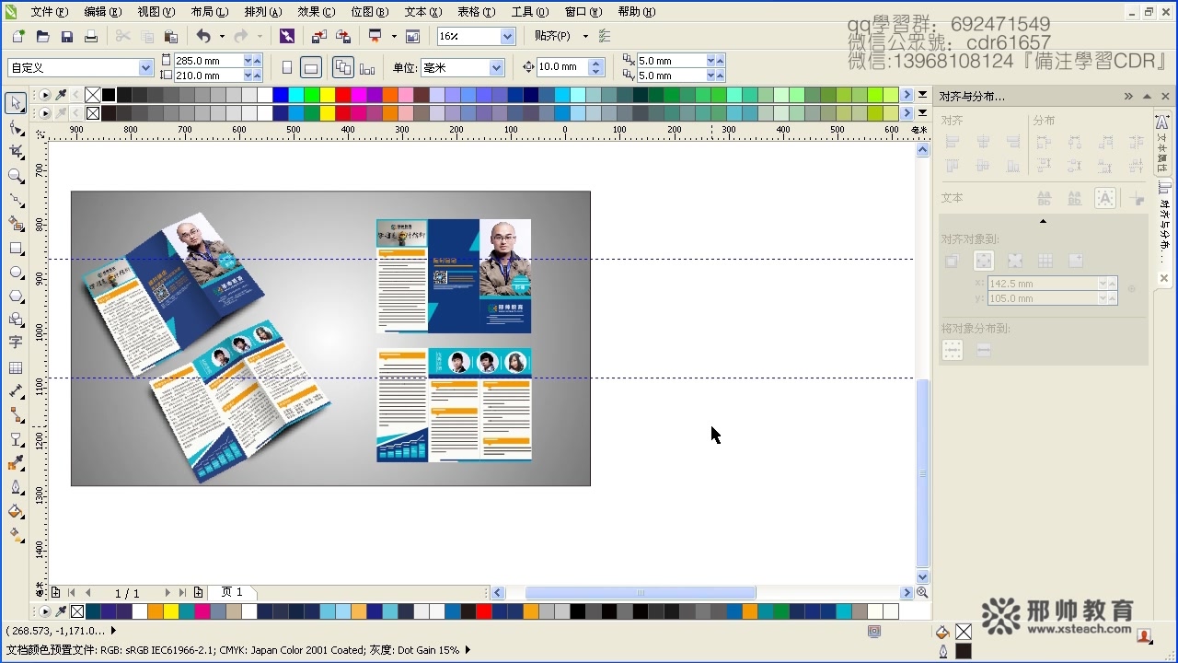Select align to page center option
This screenshot has width=1178, height=663.
point(1014,262)
